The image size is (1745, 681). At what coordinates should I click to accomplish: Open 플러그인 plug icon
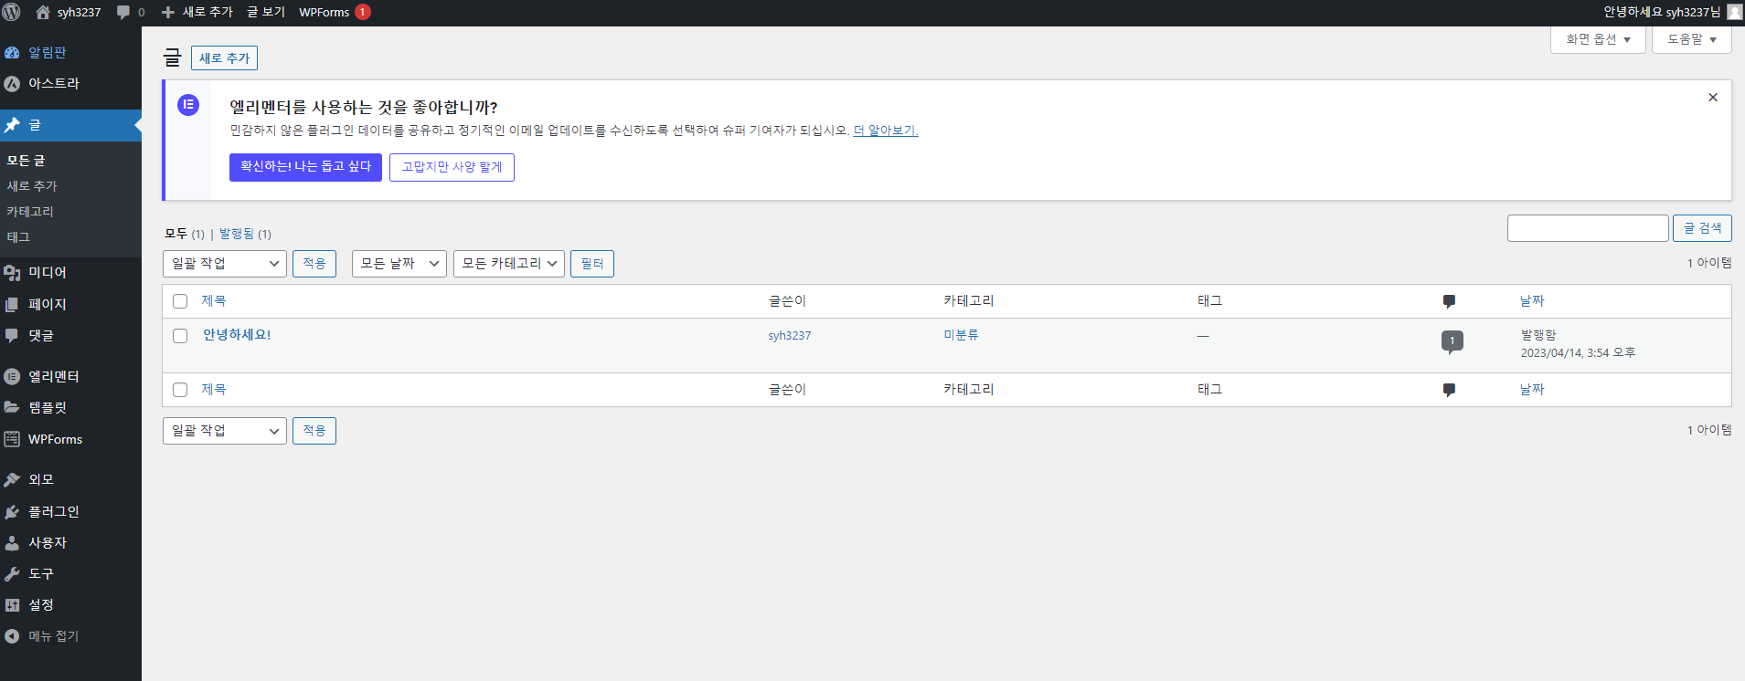pyautogui.click(x=12, y=511)
